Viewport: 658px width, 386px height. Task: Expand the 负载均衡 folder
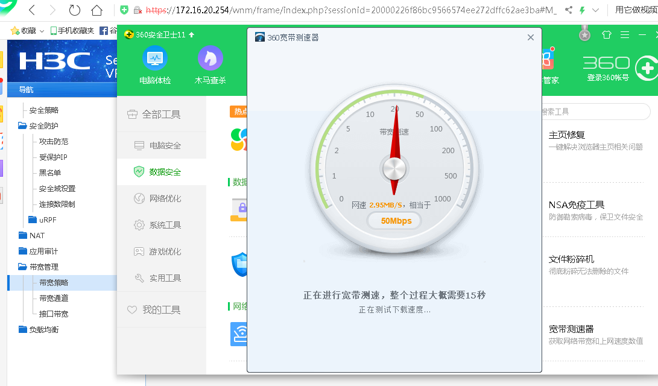point(23,329)
